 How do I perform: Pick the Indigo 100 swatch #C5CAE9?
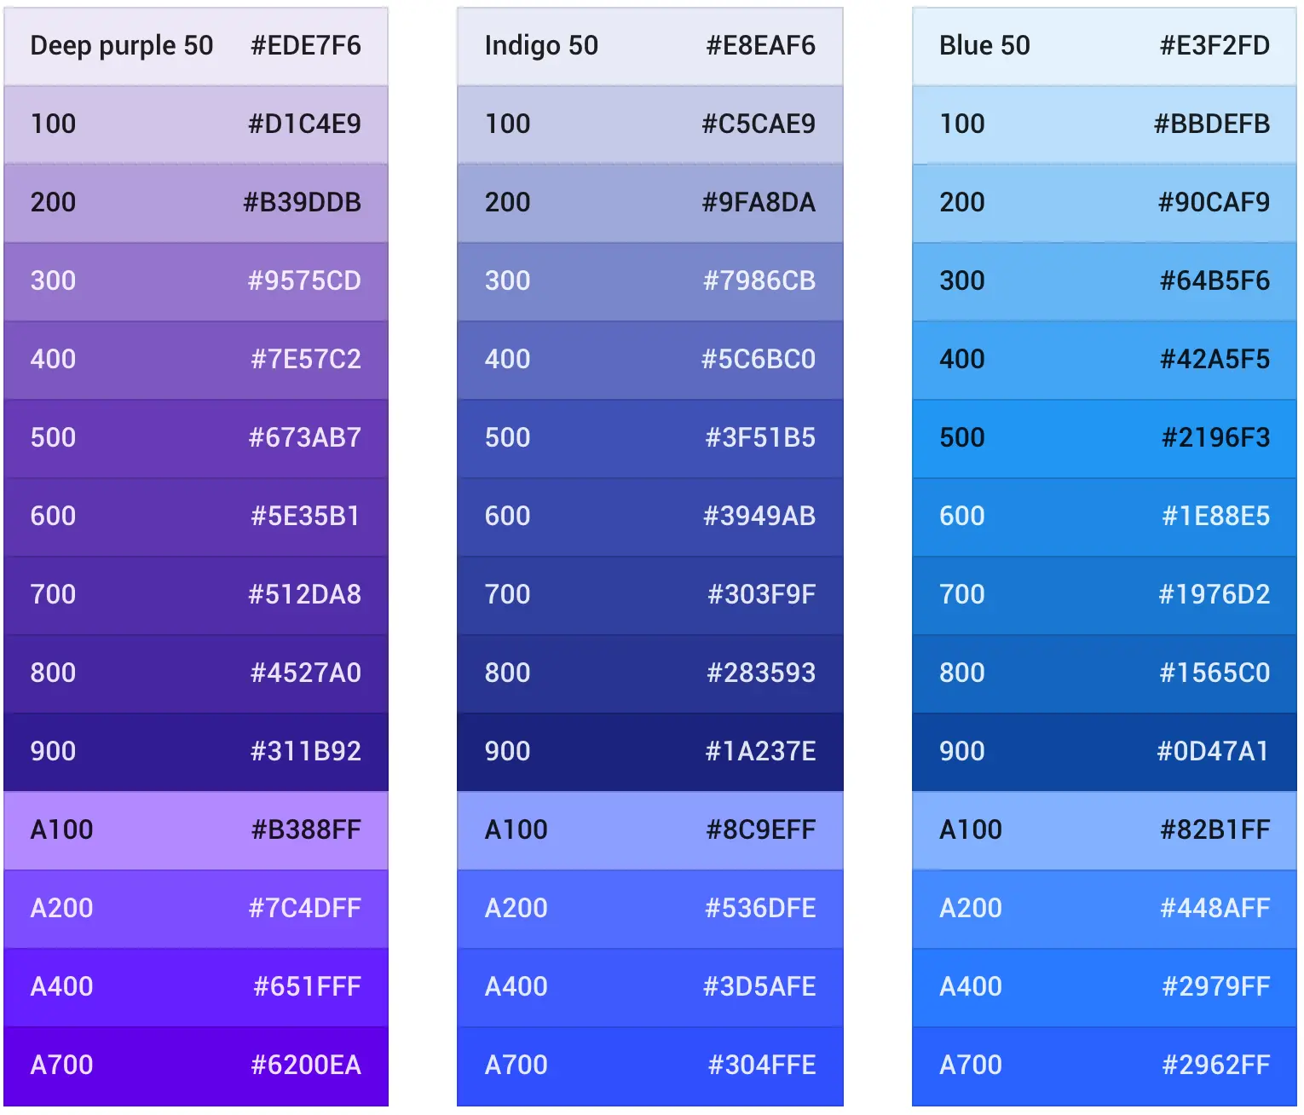point(650,124)
